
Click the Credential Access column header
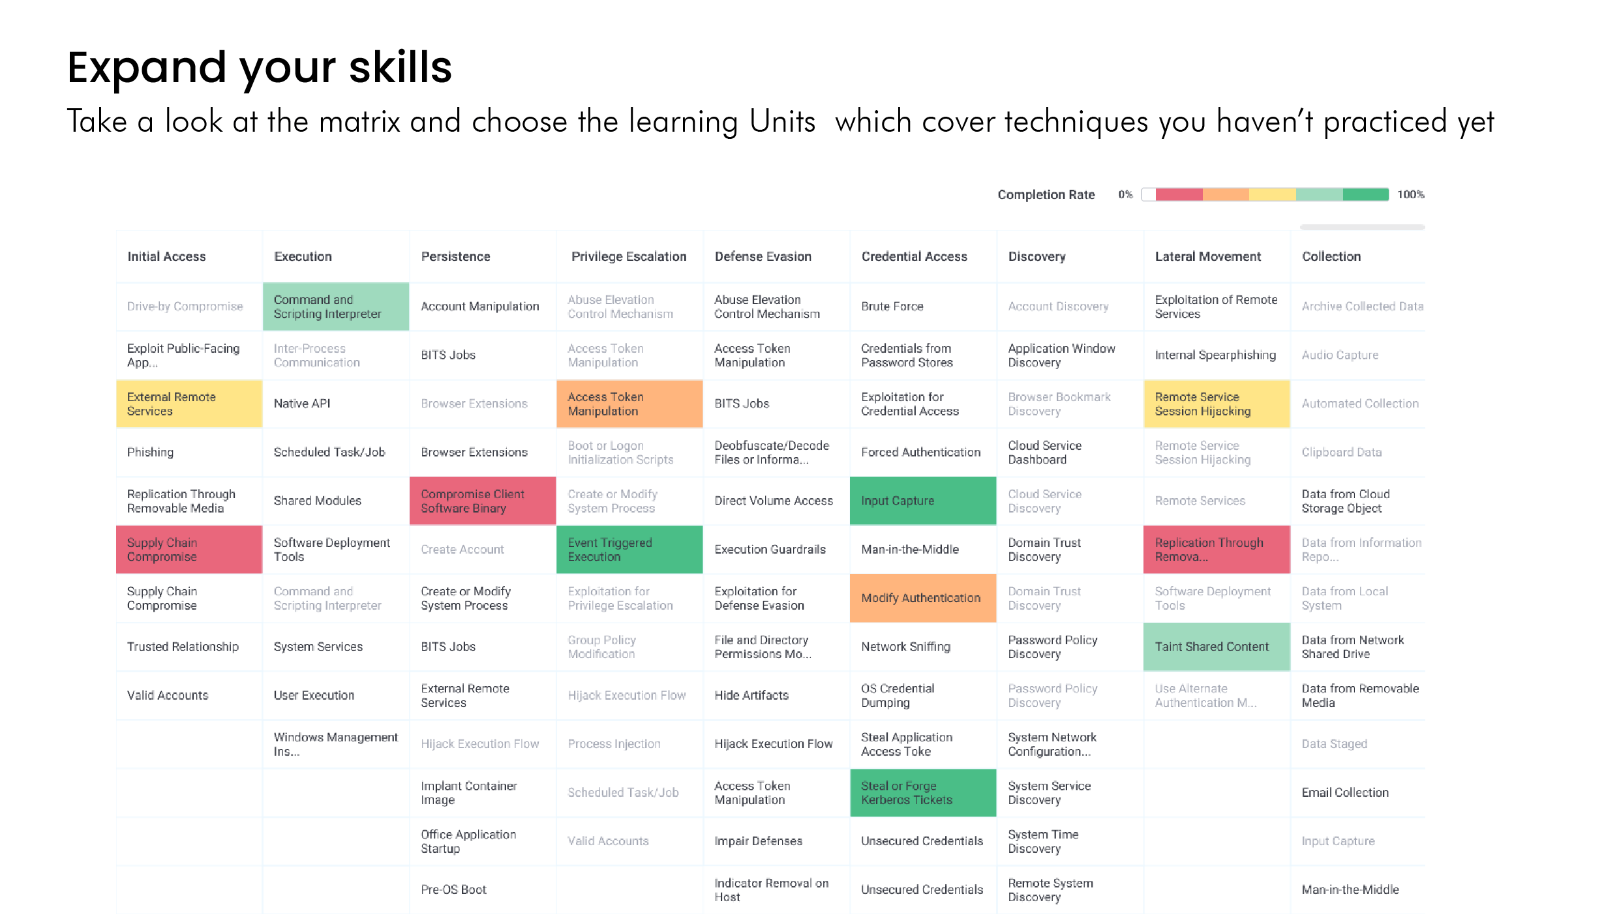pos(914,256)
